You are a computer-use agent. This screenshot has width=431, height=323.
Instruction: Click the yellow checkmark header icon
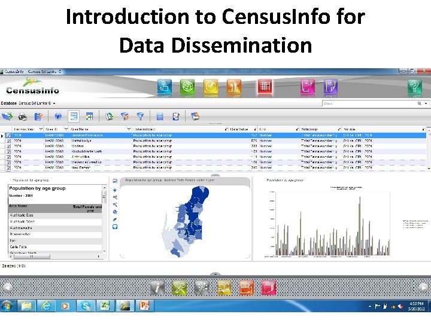coord(211,86)
